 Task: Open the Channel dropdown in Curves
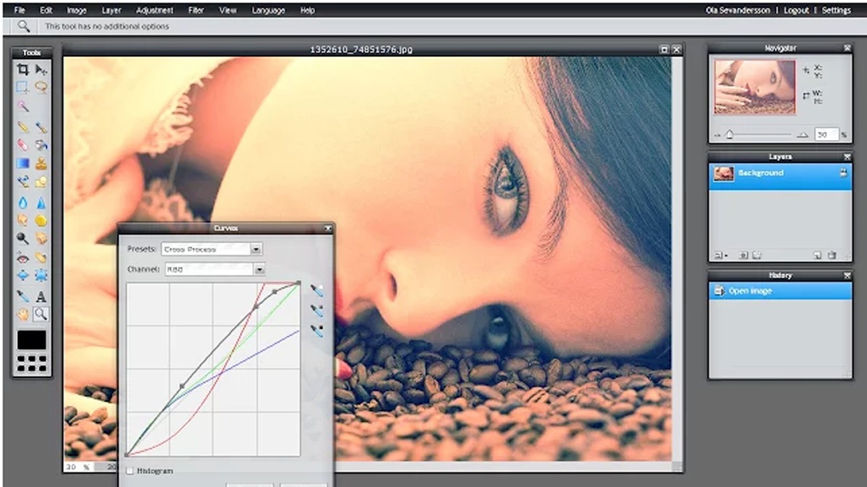(x=259, y=269)
